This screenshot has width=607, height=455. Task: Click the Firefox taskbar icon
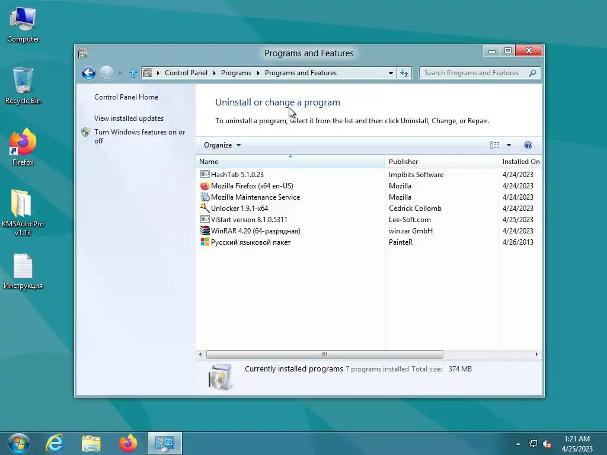(x=128, y=443)
